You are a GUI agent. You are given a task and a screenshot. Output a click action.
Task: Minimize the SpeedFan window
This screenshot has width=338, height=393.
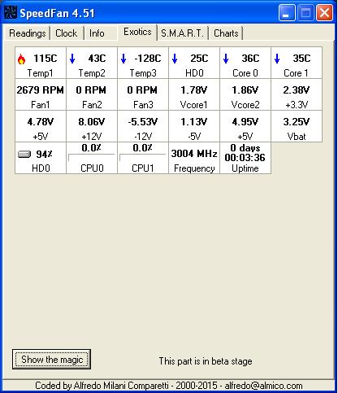[287, 12]
